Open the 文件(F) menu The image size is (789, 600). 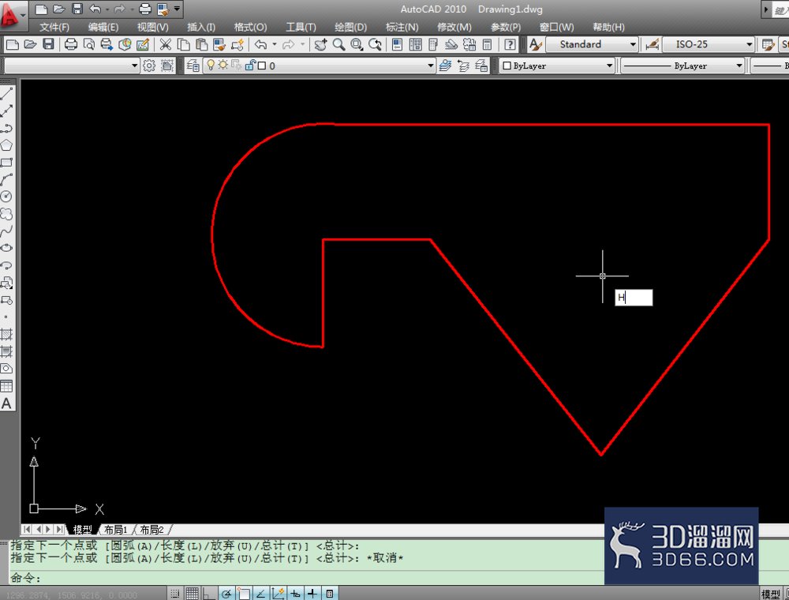(x=54, y=27)
